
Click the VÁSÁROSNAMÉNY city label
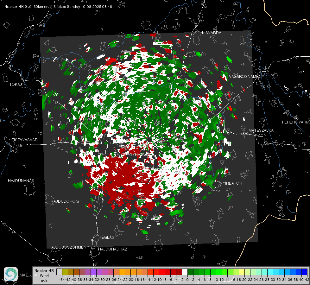(x=247, y=77)
